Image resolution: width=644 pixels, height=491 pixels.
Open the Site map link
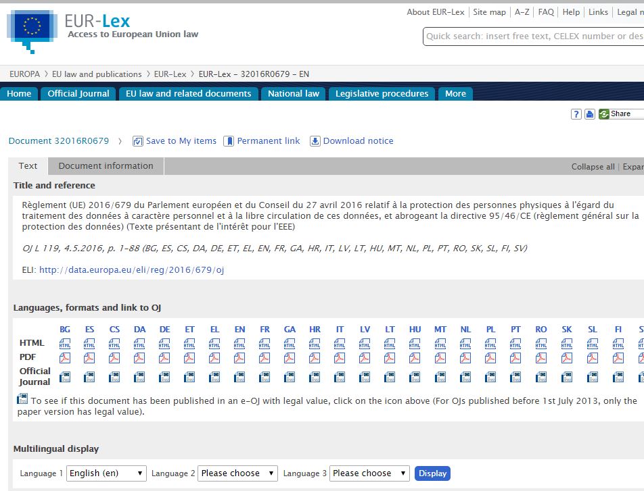(x=489, y=12)
